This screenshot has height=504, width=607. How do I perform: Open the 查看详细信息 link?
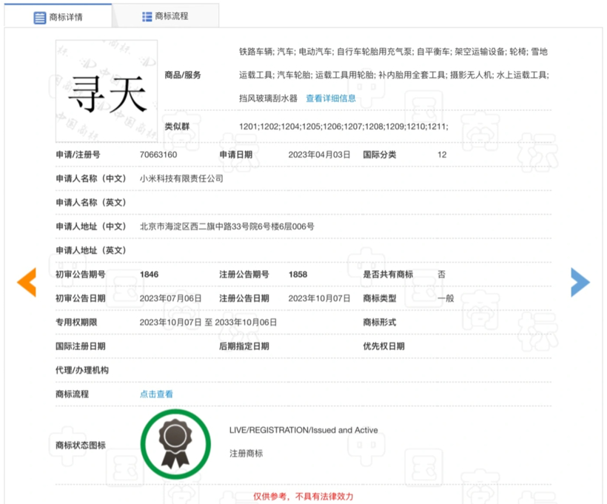pyautogui.click(x=331, y=98)
